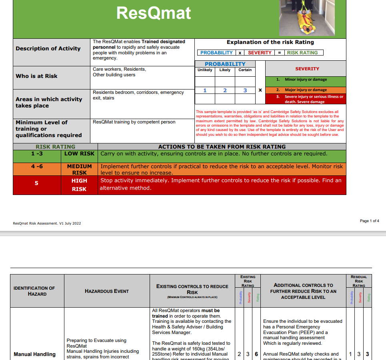The height and width of the screenshot is (360, 386).
Task: Click the Explanation of the risk Rating heading
Action: (271, 42)
